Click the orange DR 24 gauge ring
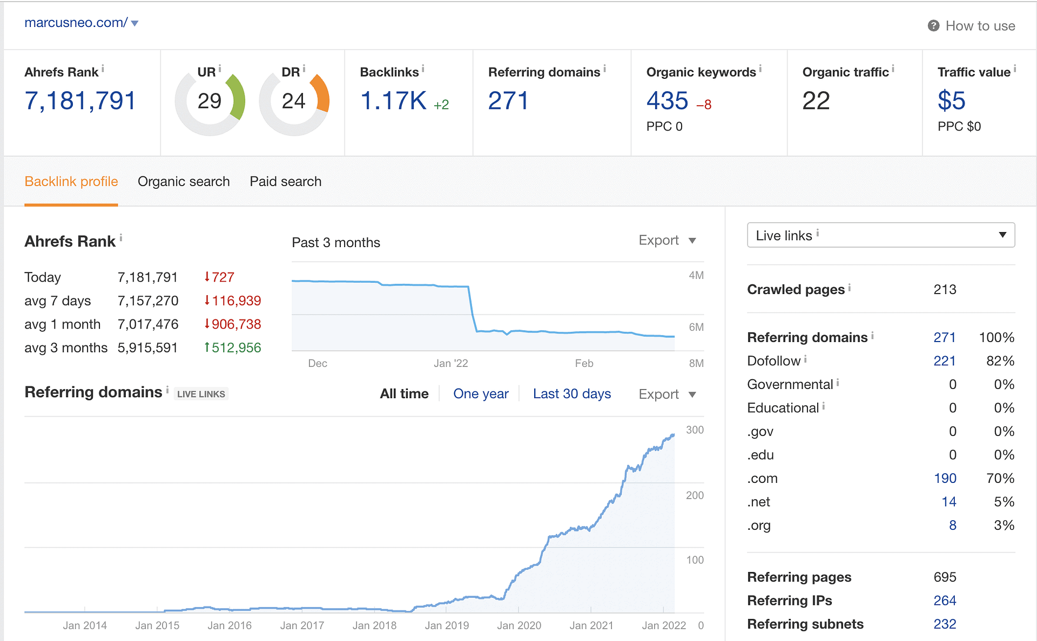This screenshot has height=641, width=1037. click(321, 93)
